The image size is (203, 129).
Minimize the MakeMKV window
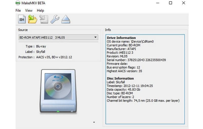[158, 3]
